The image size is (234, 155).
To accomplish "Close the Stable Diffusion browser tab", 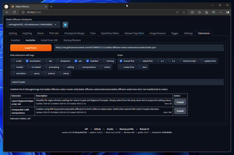I will (x=46, y=7).
